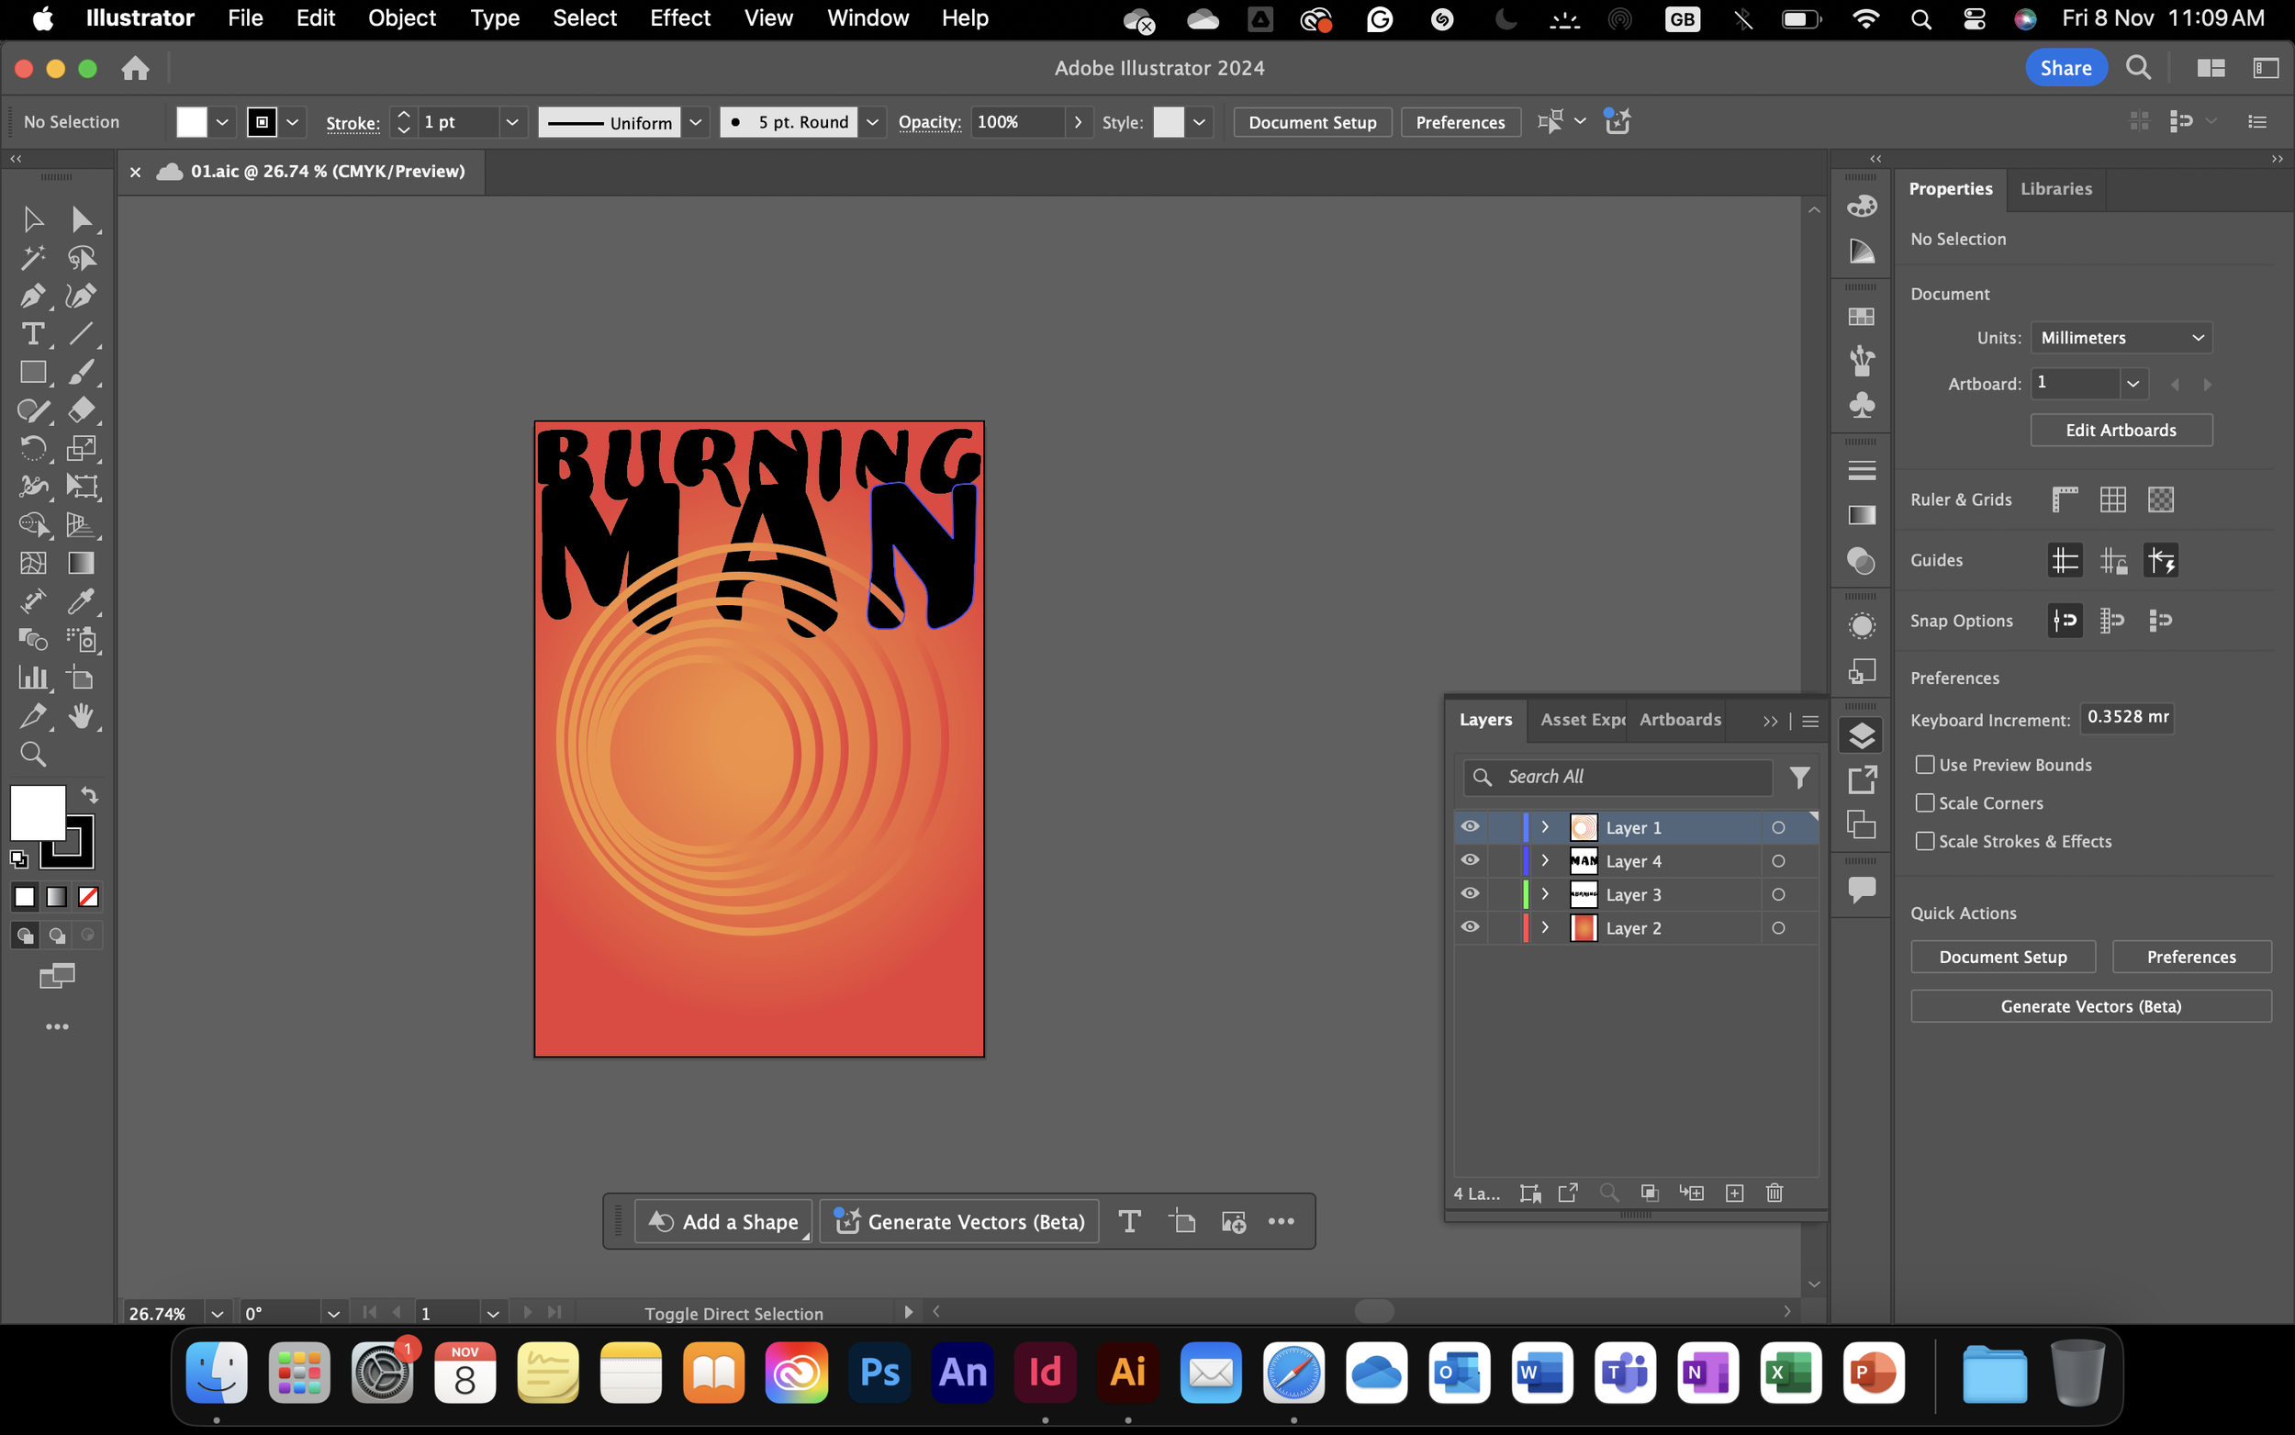Open the Object menu
Image resolution: width=2295 pixels, height=1435 pixels.
[401, 18]
